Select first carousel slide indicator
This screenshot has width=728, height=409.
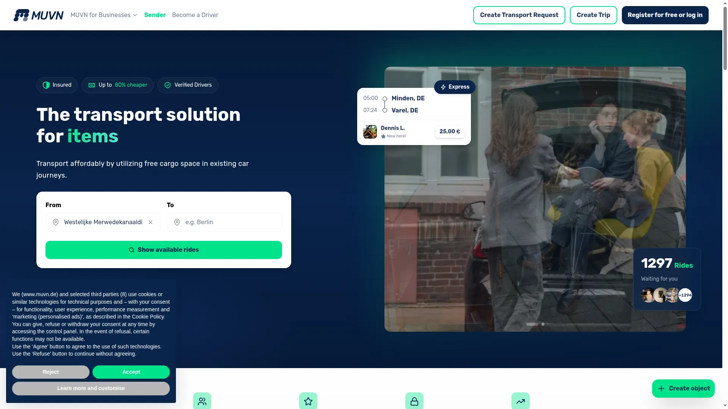coord(532,324)
